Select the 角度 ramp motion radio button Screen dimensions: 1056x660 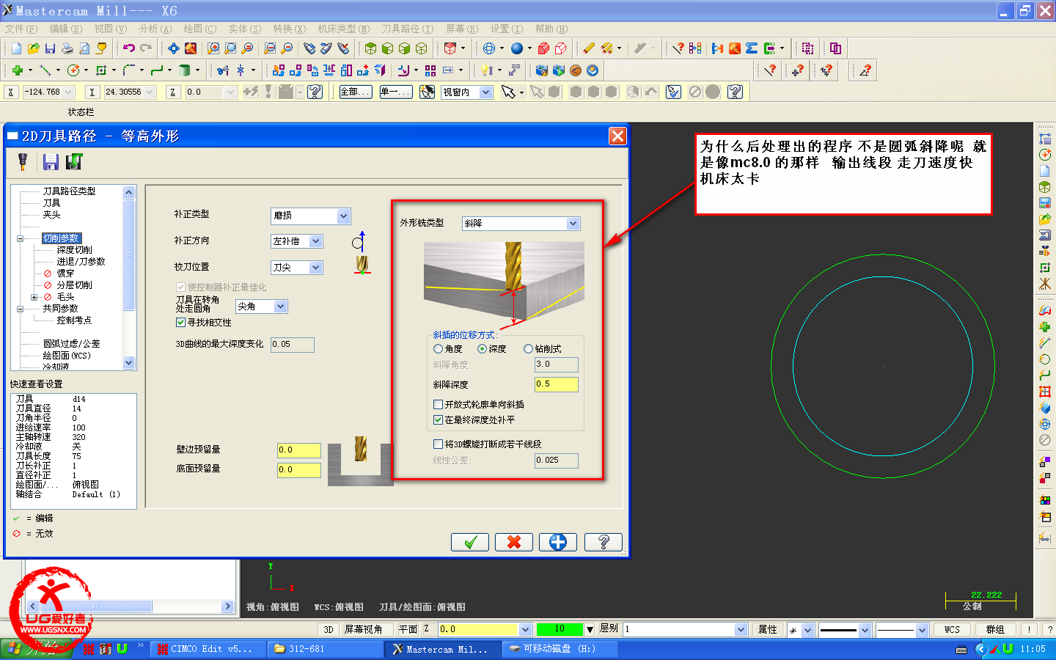438,349
